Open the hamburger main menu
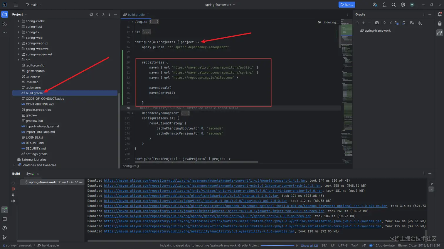This screenshot has width=444, height=249. tap(15, 4)
